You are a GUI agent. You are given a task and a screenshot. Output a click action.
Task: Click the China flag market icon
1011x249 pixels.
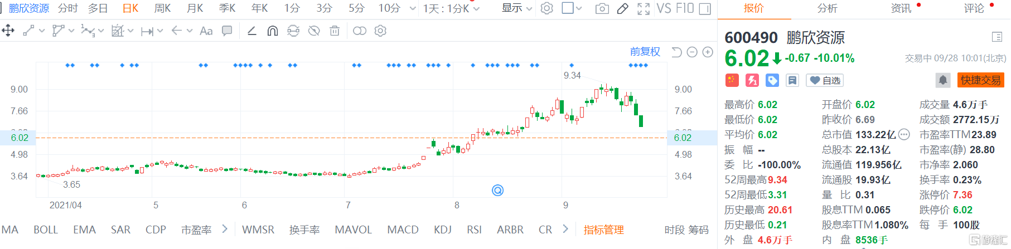732,80
